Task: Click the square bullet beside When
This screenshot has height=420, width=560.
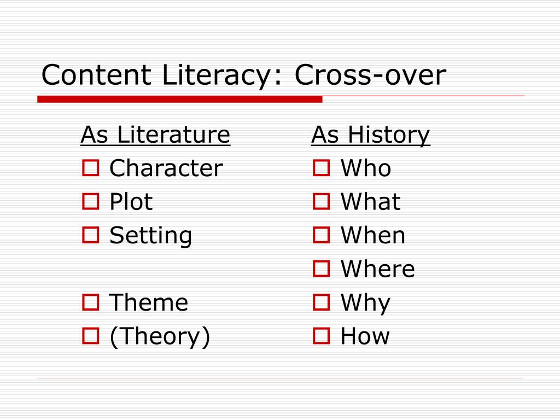Action: 321,235
